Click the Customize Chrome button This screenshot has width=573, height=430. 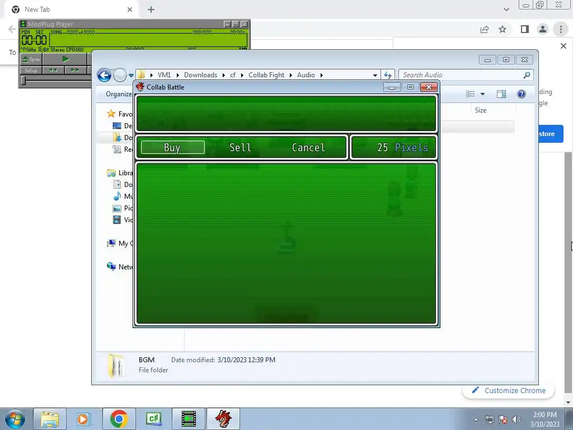click(509, 390)
